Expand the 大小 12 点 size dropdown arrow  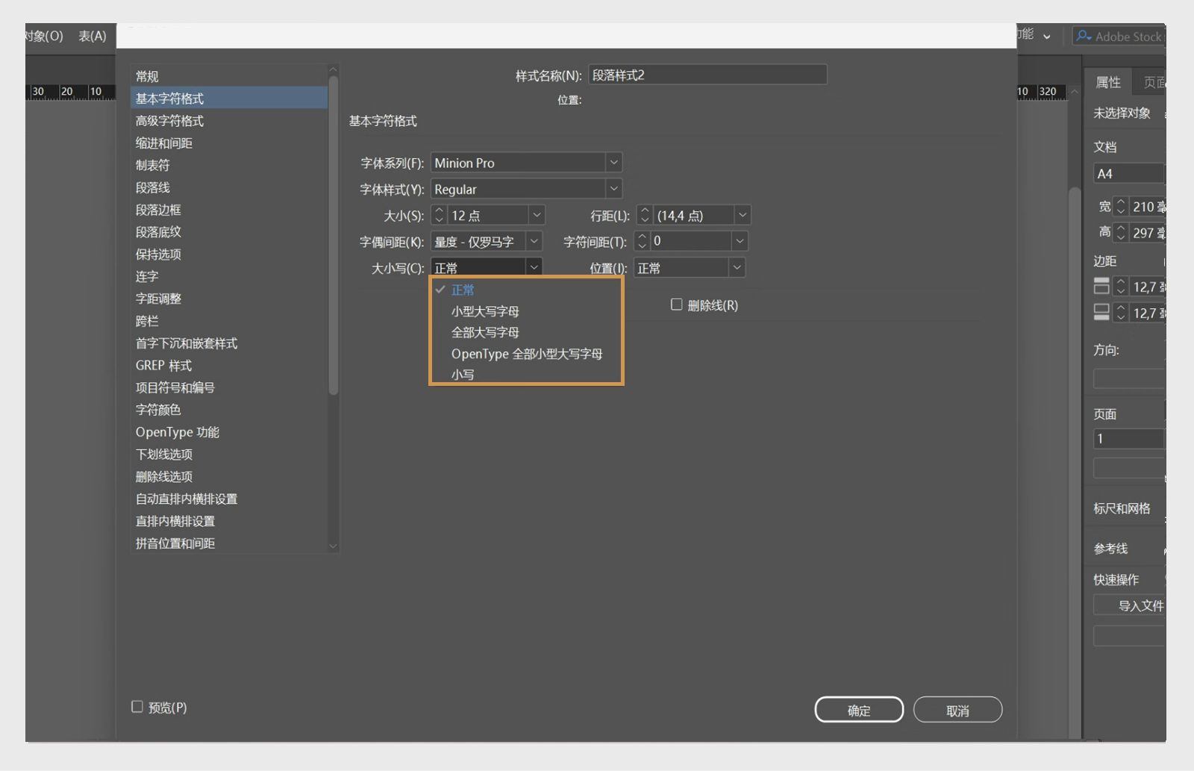point(537,216)
